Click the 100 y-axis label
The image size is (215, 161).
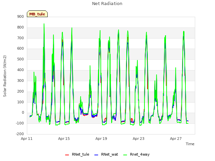click(20, 102)
